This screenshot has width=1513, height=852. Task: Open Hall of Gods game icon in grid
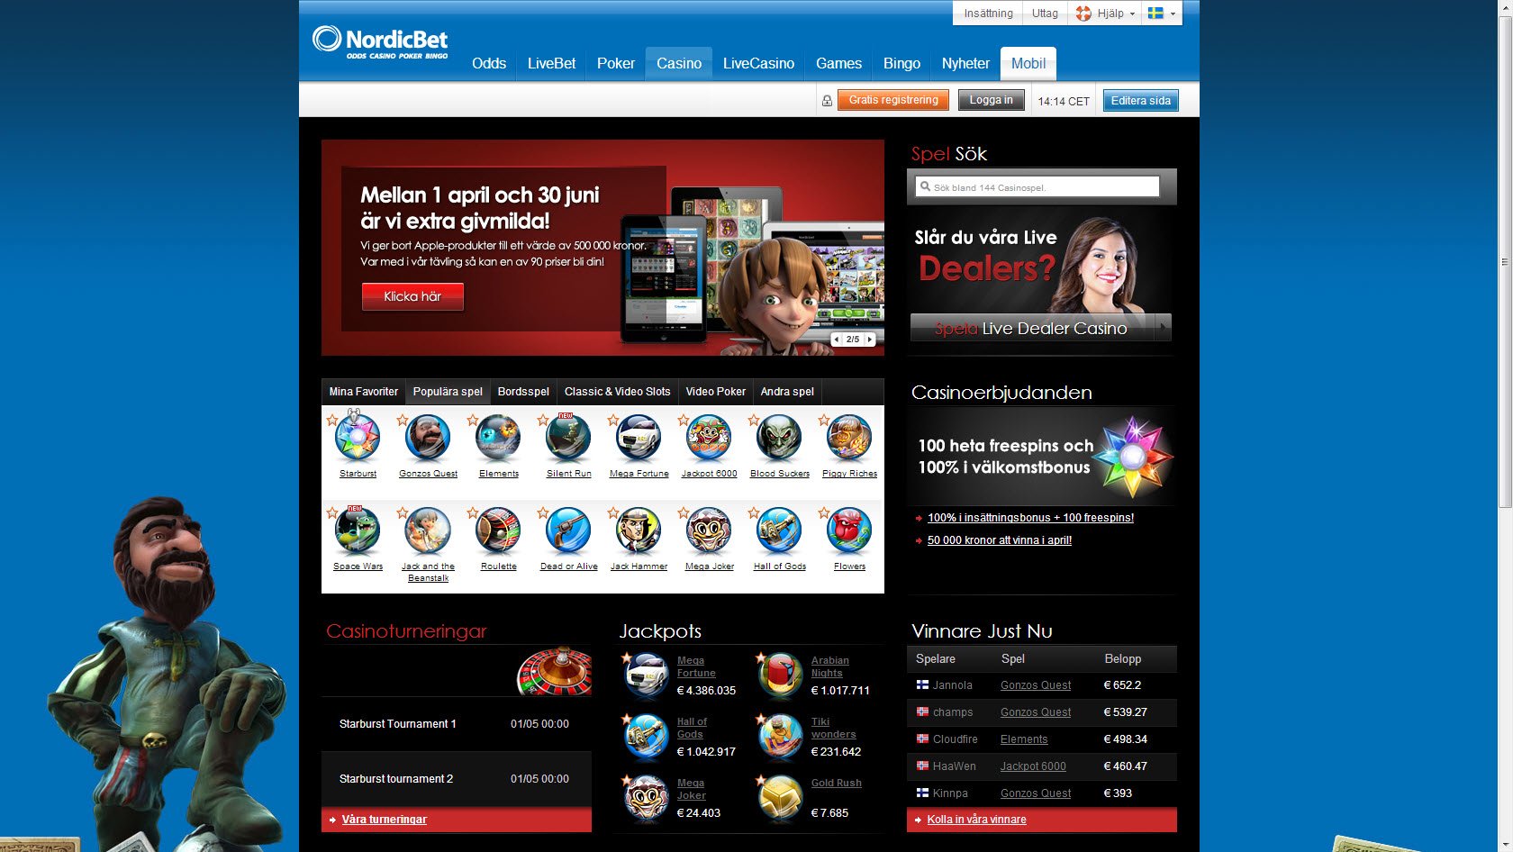[x=779, y=530]
